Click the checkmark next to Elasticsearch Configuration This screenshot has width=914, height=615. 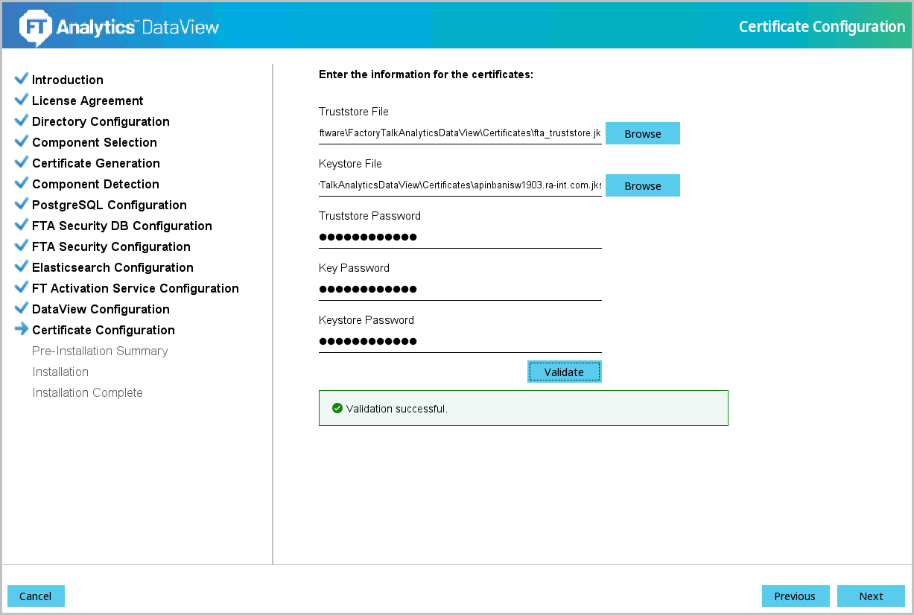click(x=22, y=267)
